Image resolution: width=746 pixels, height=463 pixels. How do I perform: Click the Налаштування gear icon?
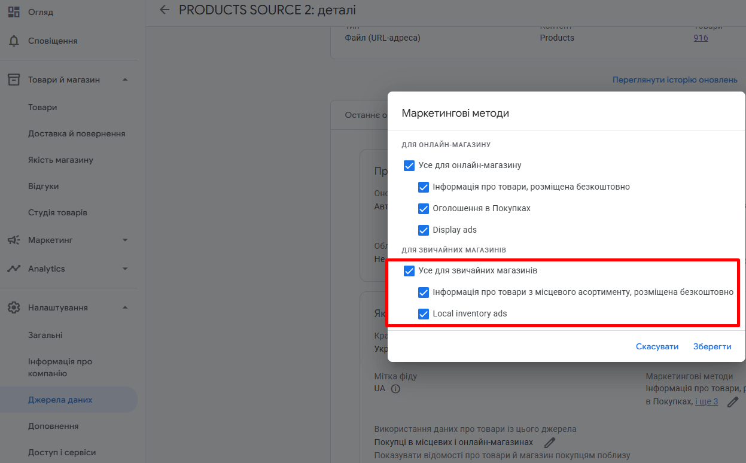14,307
